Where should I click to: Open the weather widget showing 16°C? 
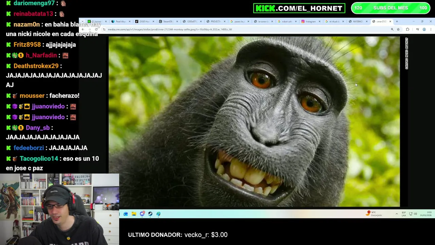tap(374, 214)
